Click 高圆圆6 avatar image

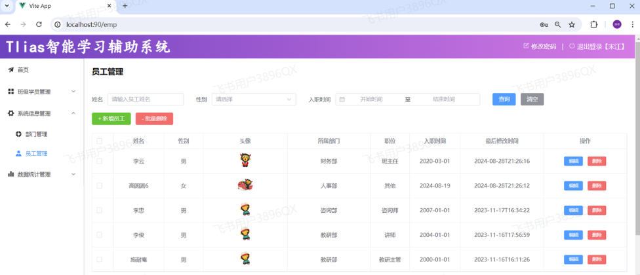245,185
